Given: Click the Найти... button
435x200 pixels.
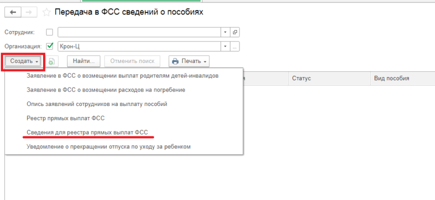Looking at the screenshot, I should [x=84, y=61].
